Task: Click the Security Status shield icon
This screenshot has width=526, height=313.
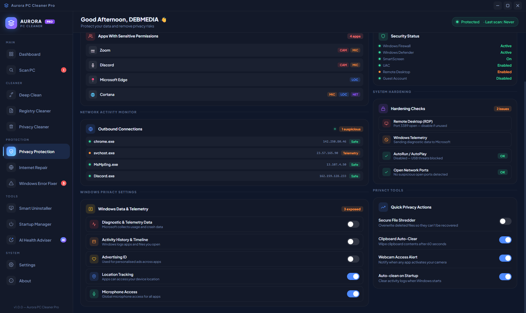Action: (383, 36)
